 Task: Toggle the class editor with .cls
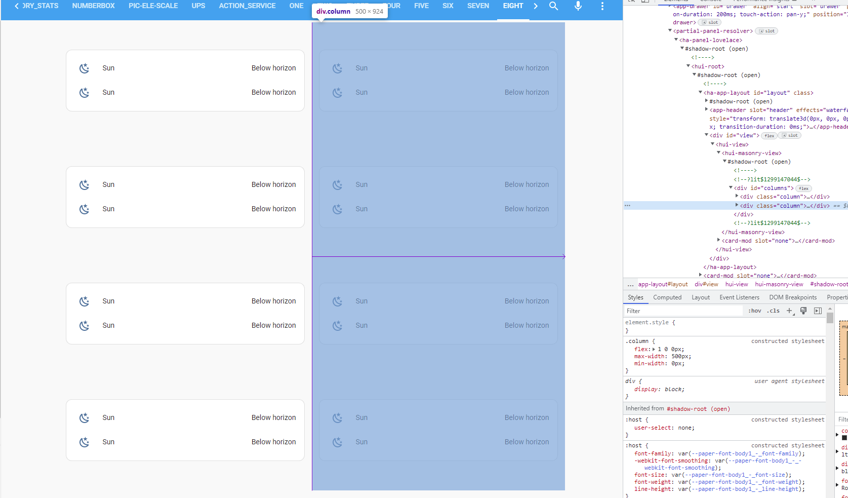pos(773,311)
